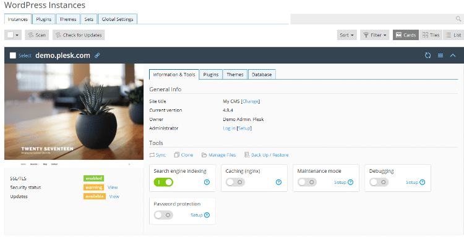The height and width of the screenshot is (237, 464).
Task: Select the Information & Tools tab
Action: [174, 75]
